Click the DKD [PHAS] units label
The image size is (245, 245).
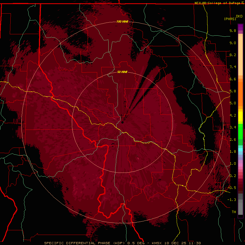(x=233, y=17)
